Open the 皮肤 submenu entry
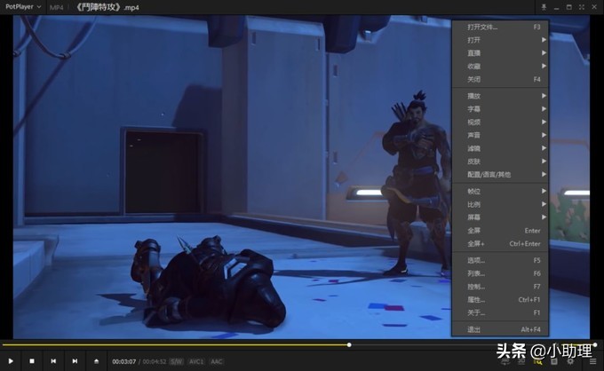 click(x=500, y=162)
